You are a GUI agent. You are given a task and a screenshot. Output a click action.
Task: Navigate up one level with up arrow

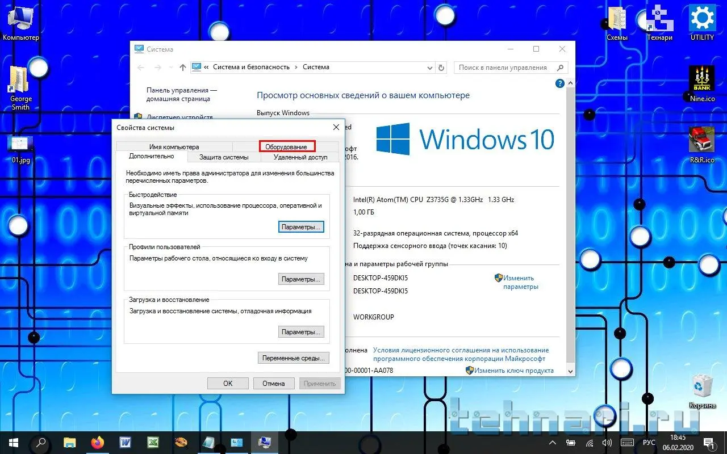[182, 68]
